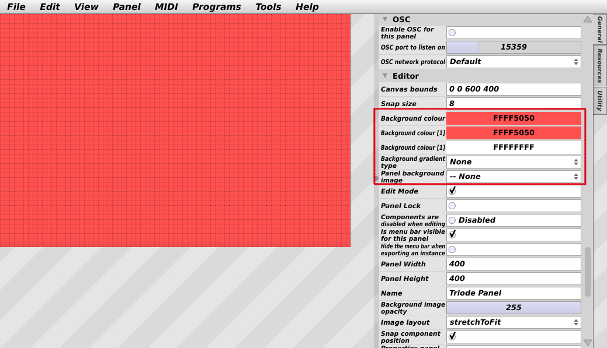The height and width of the screenshot is (348, 607).
Task: Open the Panel menu
Action: [x=127, y=6]
